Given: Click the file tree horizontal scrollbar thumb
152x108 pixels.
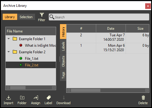Looking at the screenshot, I should pos(18,88).
